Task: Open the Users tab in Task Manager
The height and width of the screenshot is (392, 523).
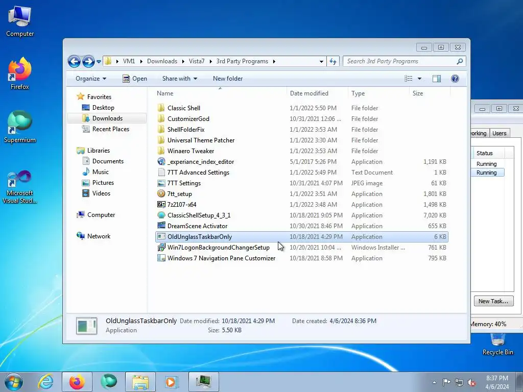Action: [x=500, y=133]
